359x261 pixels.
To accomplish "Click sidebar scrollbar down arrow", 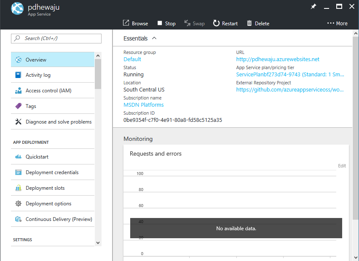I will click(x=98, y=243).
